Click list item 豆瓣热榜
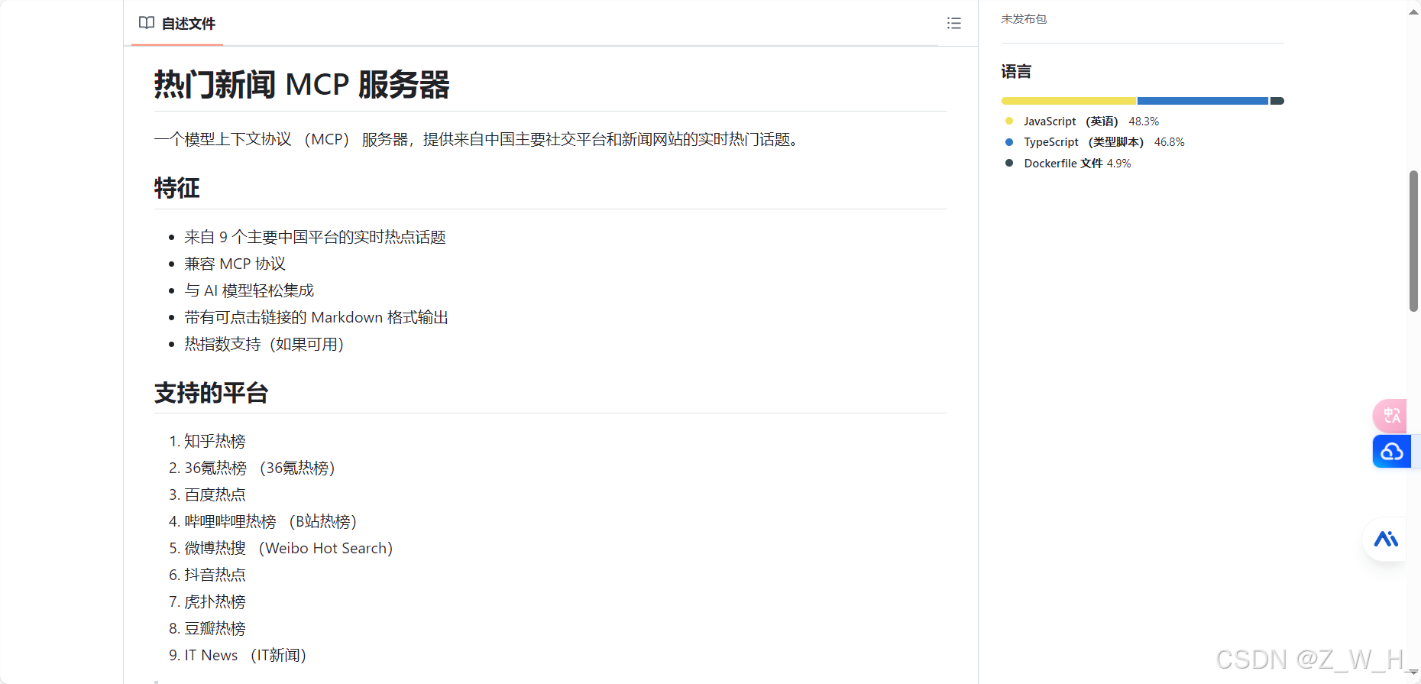This screenshot has height=684, width=1421. (x=215, y=628)
